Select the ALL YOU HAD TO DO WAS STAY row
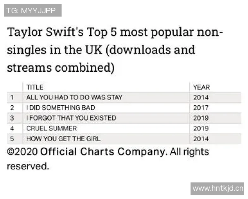The image size is (248, 199). click(x=74, y=97)
